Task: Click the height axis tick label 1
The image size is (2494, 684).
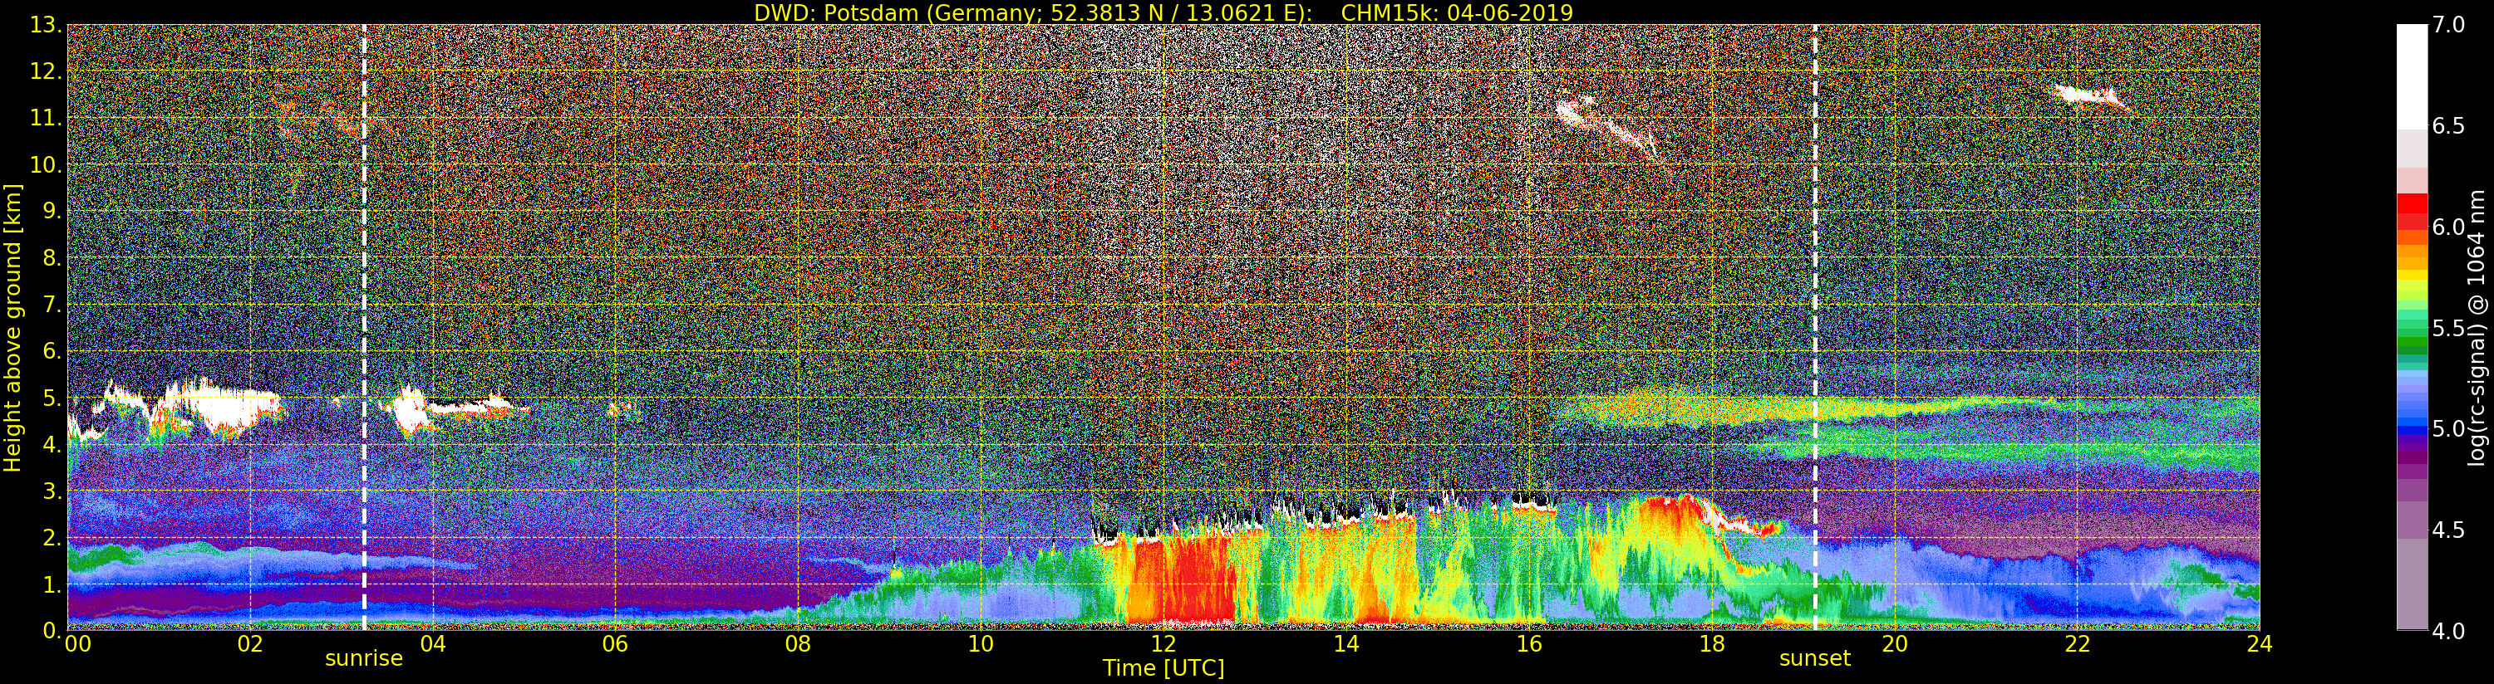Action: pos(51,584)
